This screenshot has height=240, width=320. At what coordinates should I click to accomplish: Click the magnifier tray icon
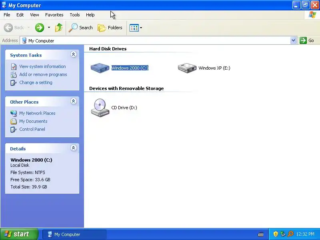[x=290, y=234]
